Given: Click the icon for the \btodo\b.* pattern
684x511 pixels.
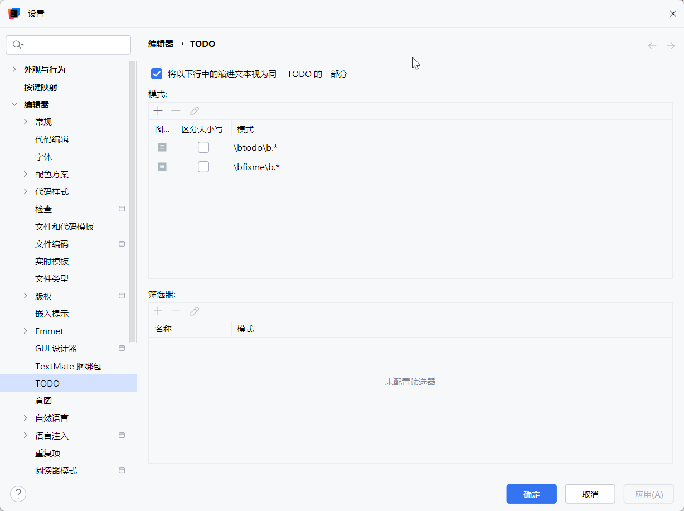Looking at the screenshot, I should click(x=162, y=147).
